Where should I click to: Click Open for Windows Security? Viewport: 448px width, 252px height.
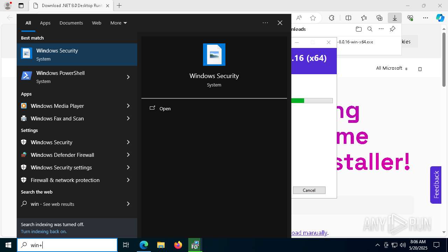click(x=165, y=108)
